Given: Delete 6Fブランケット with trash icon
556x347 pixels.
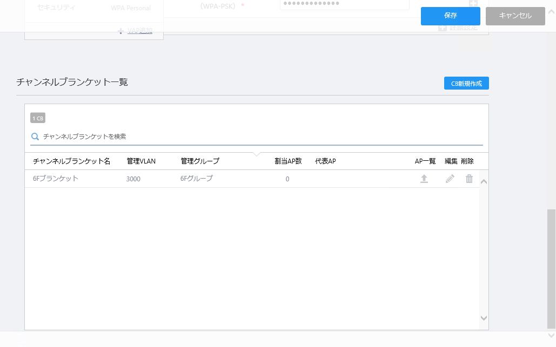Looking at the screenshot, I should point(469,179).
